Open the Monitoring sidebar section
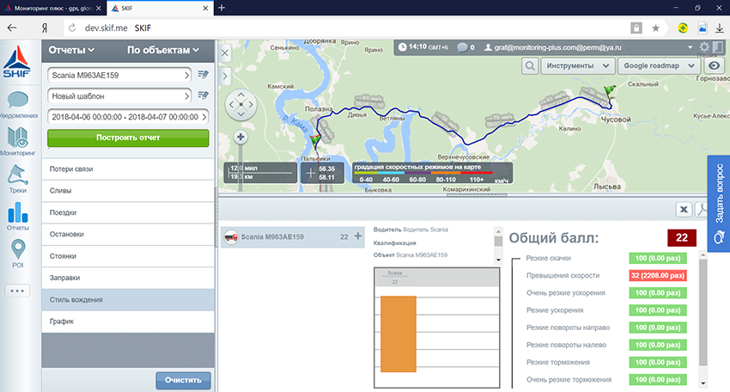Screen dimensions: 730x392 pos(18,141)
